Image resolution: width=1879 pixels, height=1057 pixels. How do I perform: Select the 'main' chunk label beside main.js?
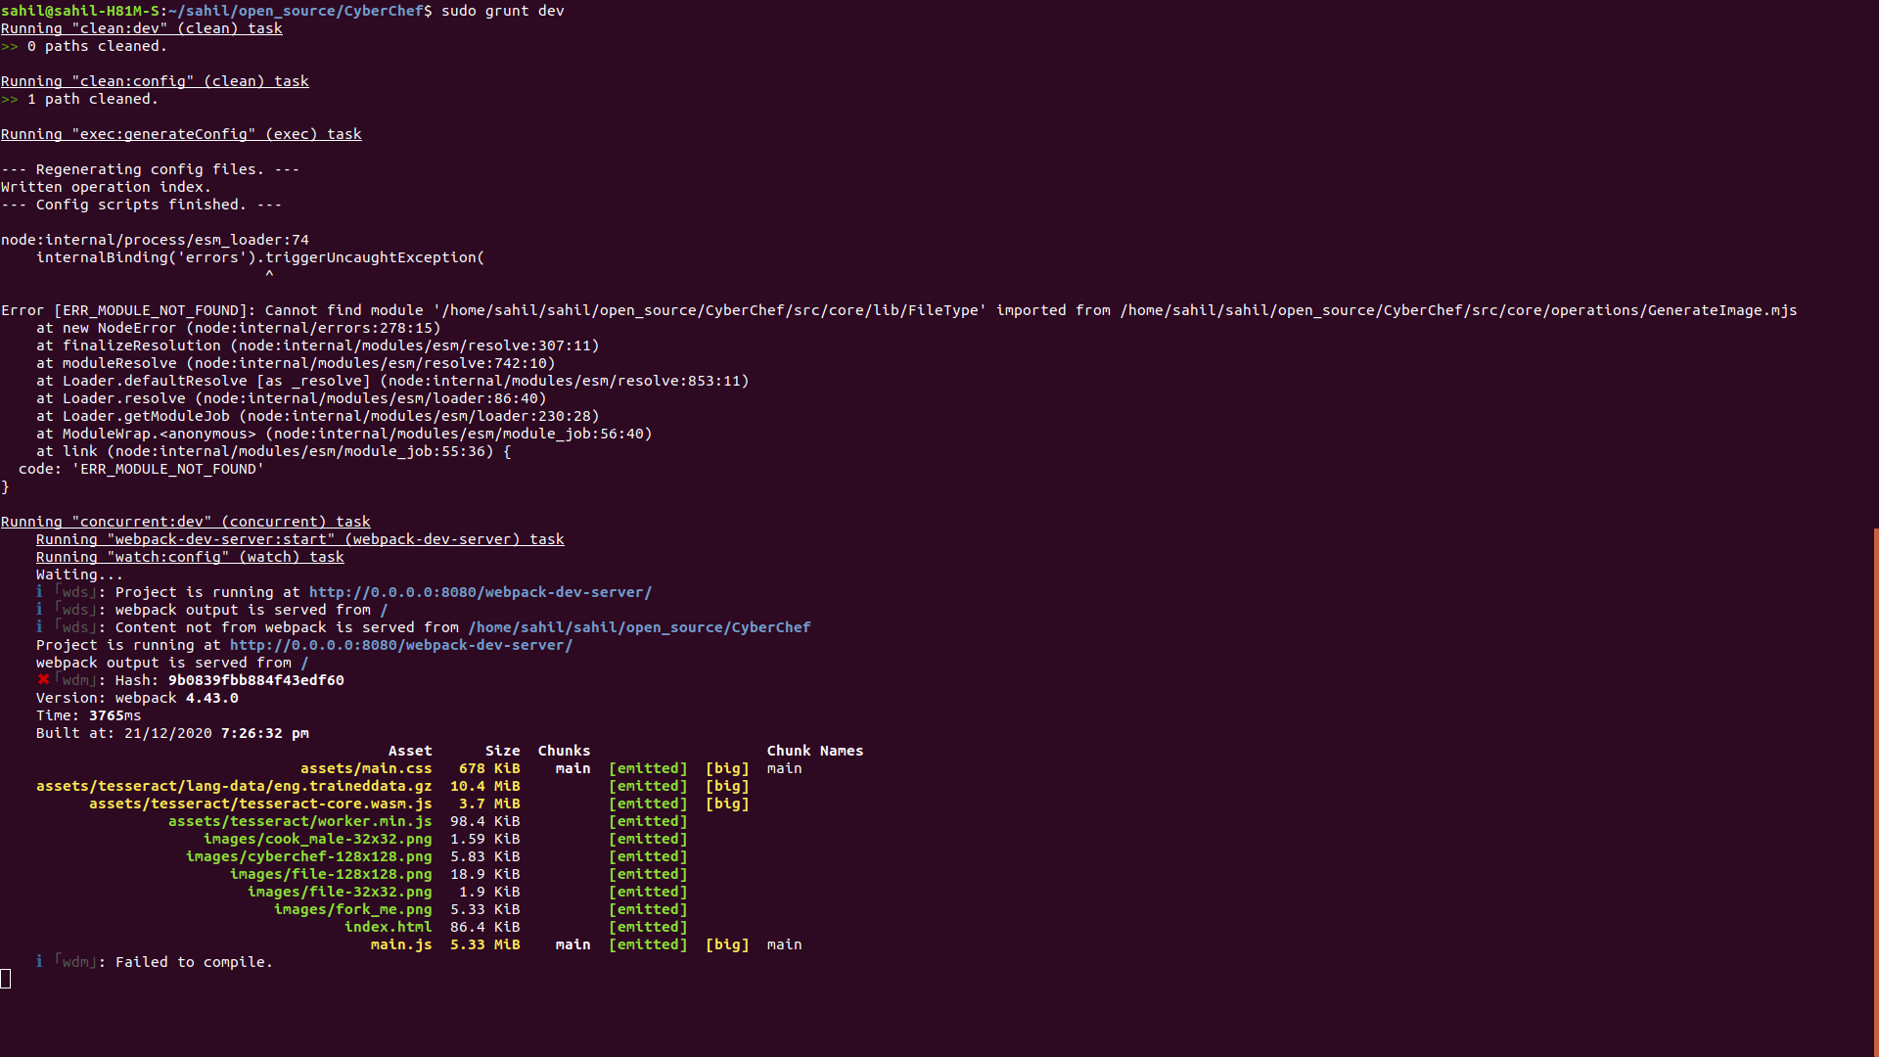pyautogui.click(x=573, y=944)
